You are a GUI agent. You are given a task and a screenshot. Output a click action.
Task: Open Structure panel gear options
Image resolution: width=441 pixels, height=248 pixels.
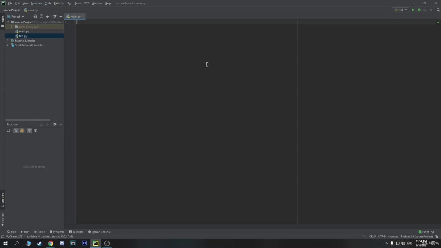coord(54,124)
